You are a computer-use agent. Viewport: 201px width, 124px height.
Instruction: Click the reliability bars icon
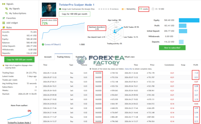coord(124,9)
